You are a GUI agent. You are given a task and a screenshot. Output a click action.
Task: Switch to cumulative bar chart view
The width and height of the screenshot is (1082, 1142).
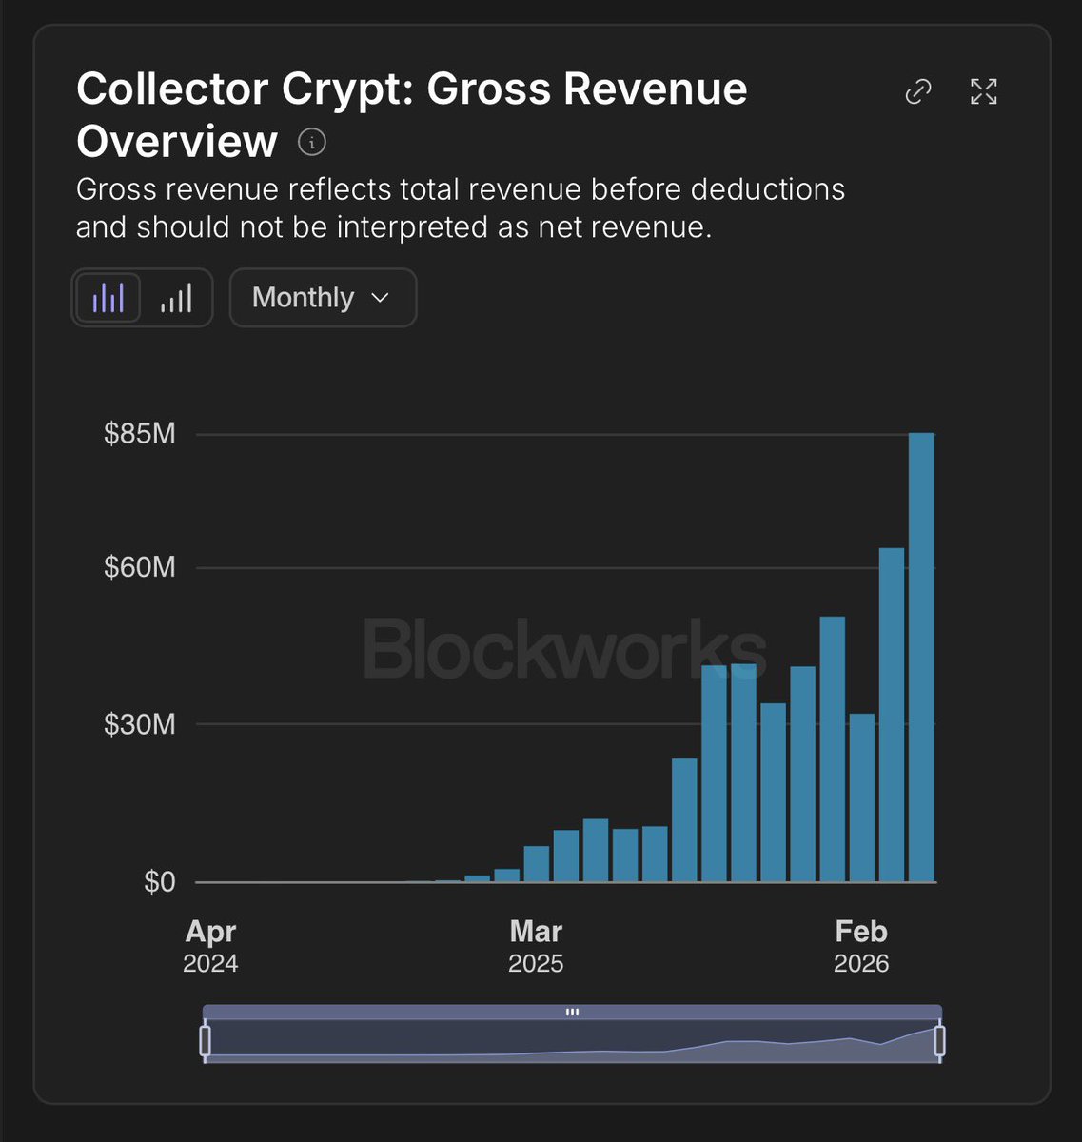[x=176, y=298]
